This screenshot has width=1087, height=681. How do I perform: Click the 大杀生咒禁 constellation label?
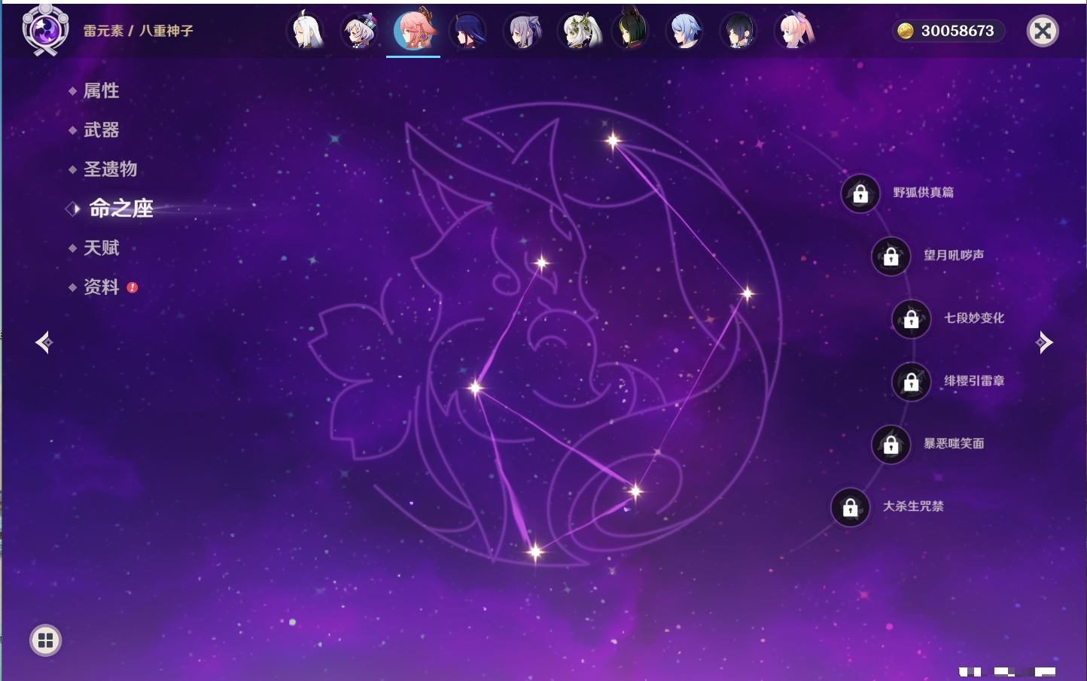tap(913, 506)
